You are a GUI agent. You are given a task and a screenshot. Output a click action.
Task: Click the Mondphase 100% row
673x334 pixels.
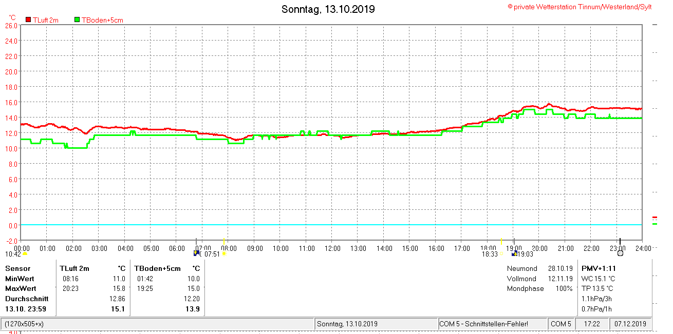[x=539, y=288]
